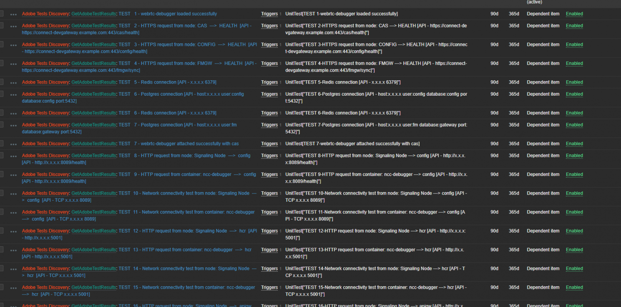Open the ellipsis menu on the TEST 8 row
The width and height of the screenshot is (621, 307).
coord(13,156)
